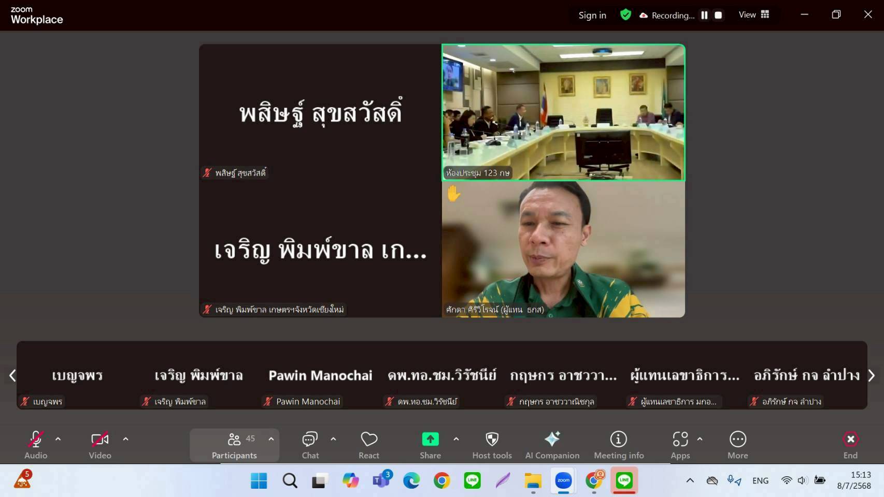Pause the cloud recording

(704, 15)
